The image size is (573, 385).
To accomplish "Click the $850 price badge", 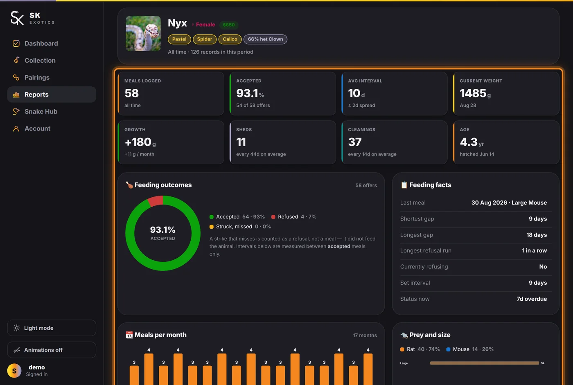I will (x=229, y=25).
